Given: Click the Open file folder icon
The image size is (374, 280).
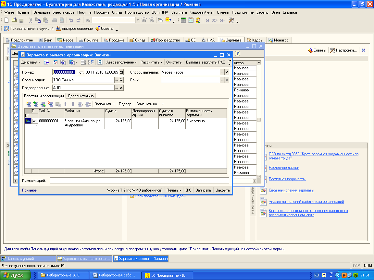Looking at the screenshot, I should [14, 20].
